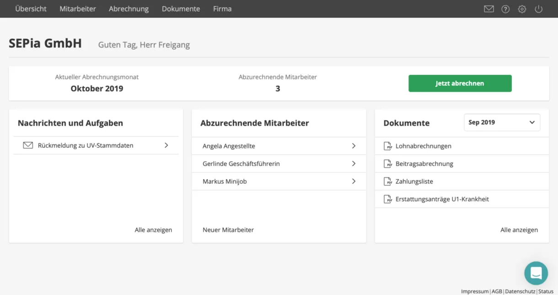This screenshot has height=295, width=558.
Task: Click the Jetzt abrechnen button
Action: pos(460,84)
